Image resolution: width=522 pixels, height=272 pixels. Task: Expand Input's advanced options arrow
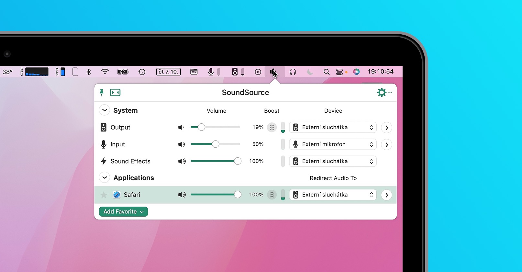(386, 144)
